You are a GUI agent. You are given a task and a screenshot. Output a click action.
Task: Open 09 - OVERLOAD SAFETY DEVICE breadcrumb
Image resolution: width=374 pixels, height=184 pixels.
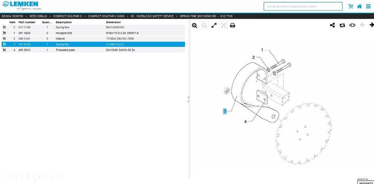coord(152,16)
